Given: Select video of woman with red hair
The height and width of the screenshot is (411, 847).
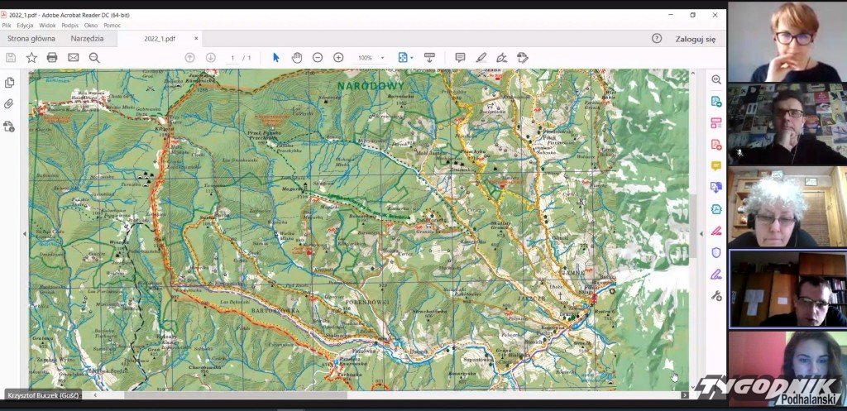Looking at the screenshot, I should [787, 41].
